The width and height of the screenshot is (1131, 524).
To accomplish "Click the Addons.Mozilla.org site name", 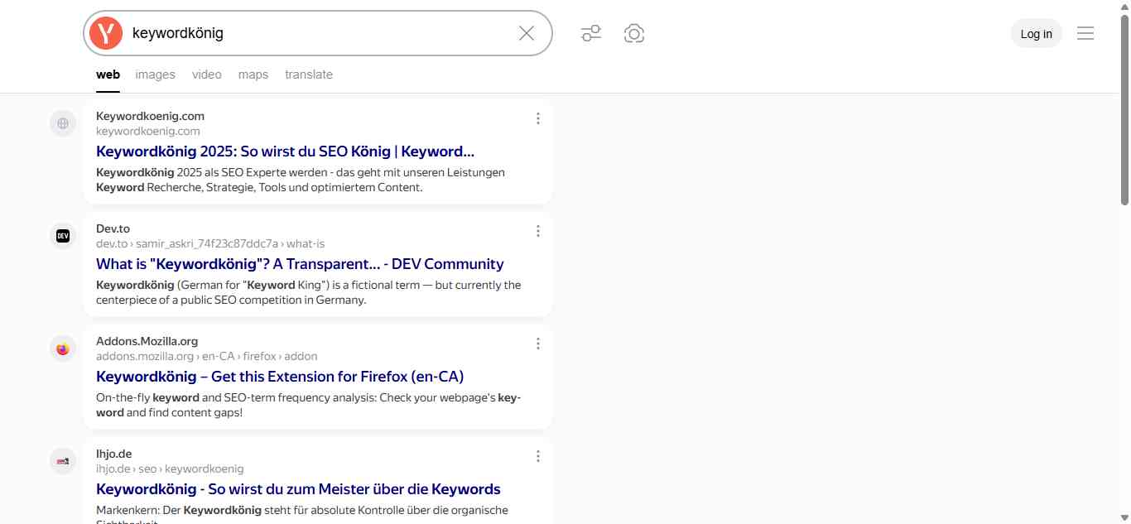I will [147, 341].
